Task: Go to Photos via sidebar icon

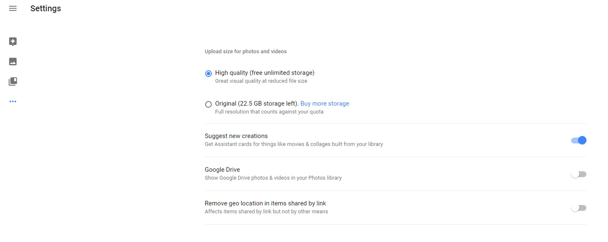Action: (x=13, y=62)
